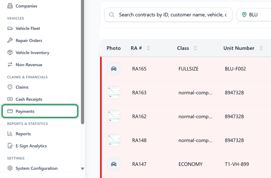Select contract RA163
Viewport: 271px width, 178px height.
(x=139, y=93)
